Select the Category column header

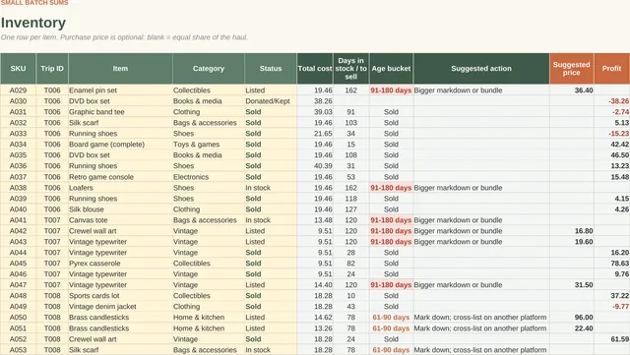208,68
